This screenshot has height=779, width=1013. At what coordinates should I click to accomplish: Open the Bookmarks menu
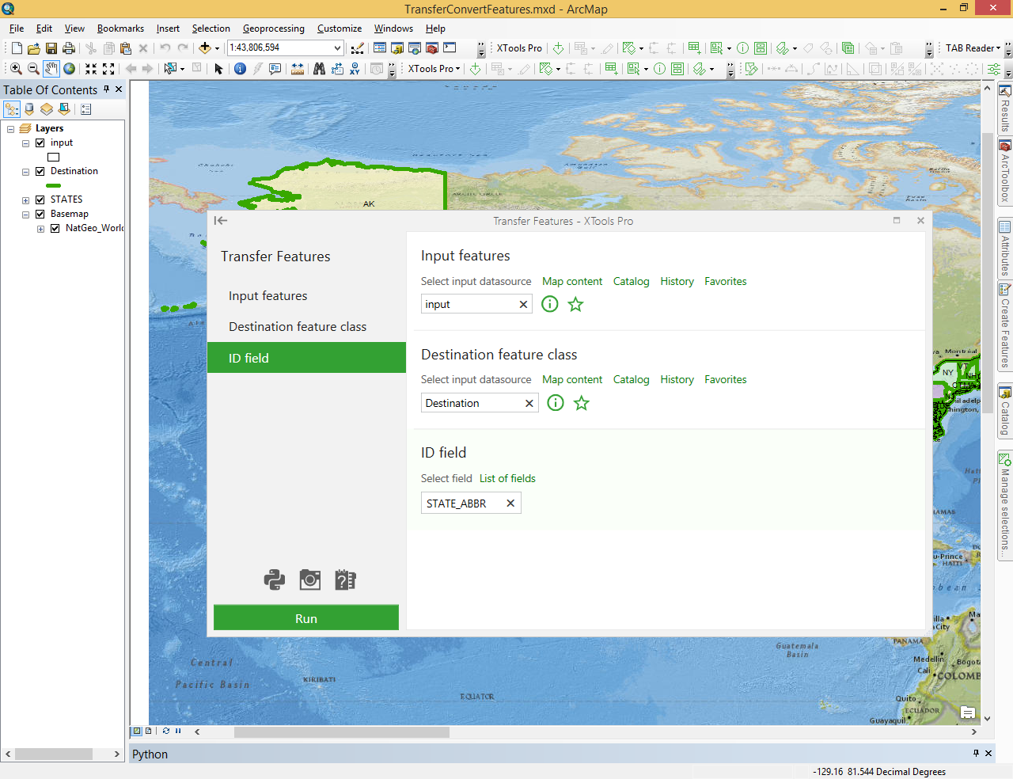coord(120,28)
